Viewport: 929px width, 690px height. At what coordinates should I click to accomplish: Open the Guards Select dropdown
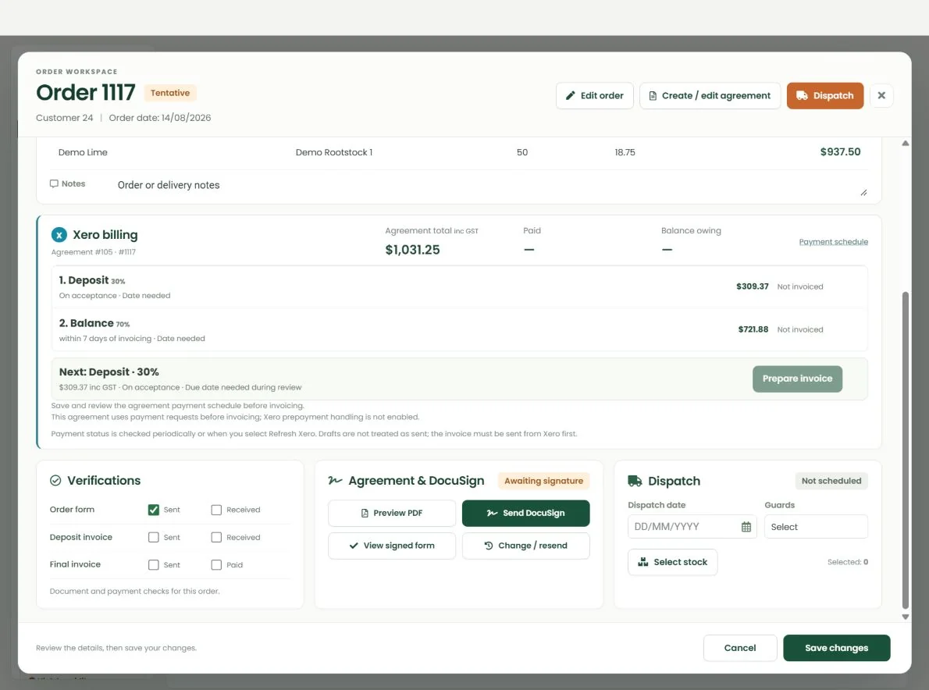coord(816,527)
